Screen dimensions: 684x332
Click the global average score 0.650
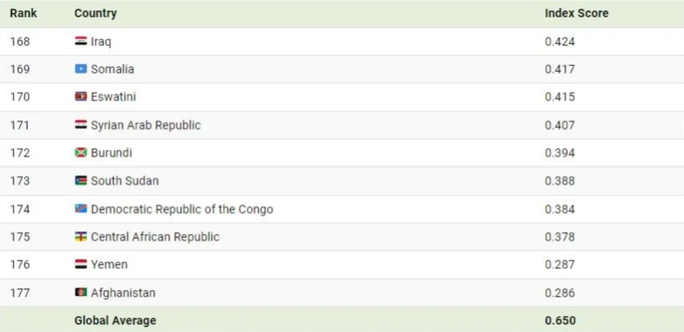tap(560, 320)
